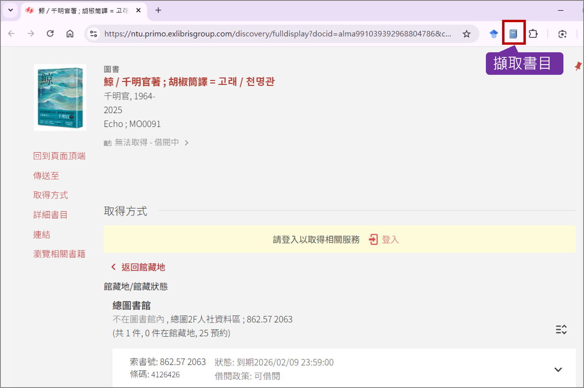The width and height of the screenshot is (584, 388).
Task: Open the browser extensions puzzle icon
Action: pyautogui.click(x=533, y=34)
